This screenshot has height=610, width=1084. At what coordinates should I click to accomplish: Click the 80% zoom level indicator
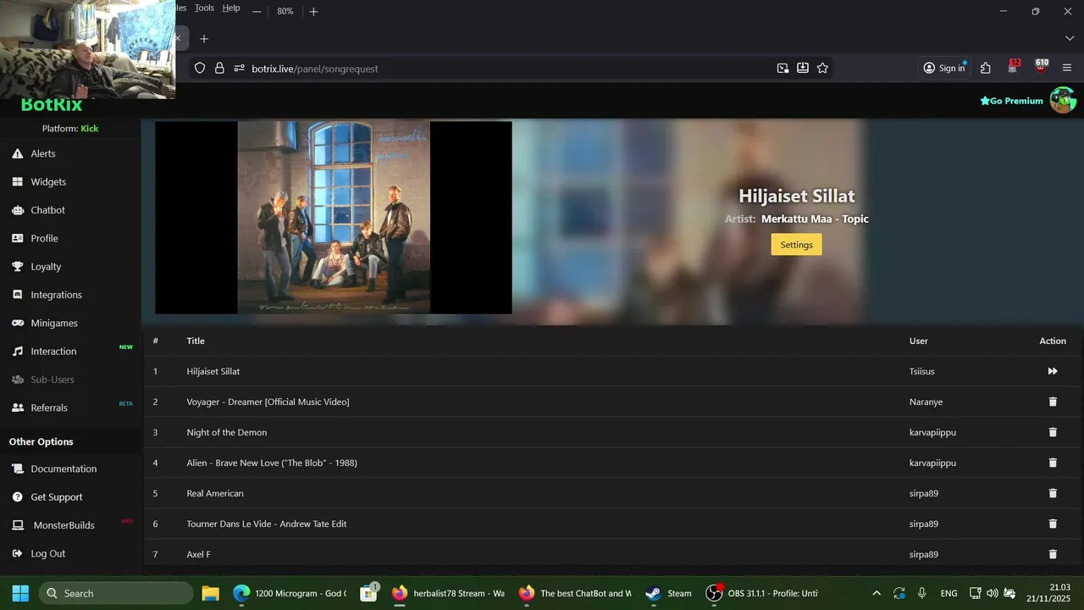[285, 12]
